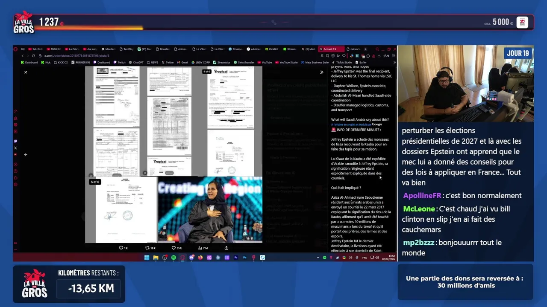The width and height of the screenshot is (547, 307).
Task: Open the photo of woman on stage
Action: click(210, 210)
